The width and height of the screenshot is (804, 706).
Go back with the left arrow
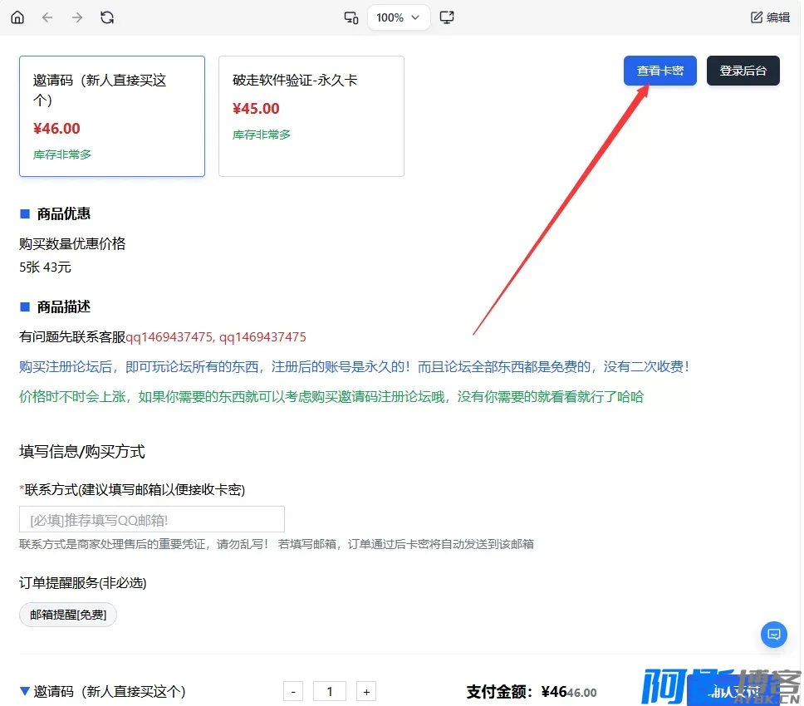click(x=47, y=17)
